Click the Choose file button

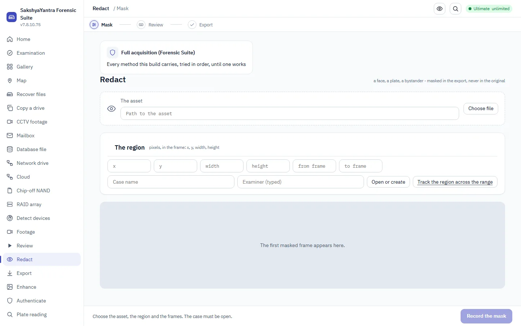(x=481, y=109)
